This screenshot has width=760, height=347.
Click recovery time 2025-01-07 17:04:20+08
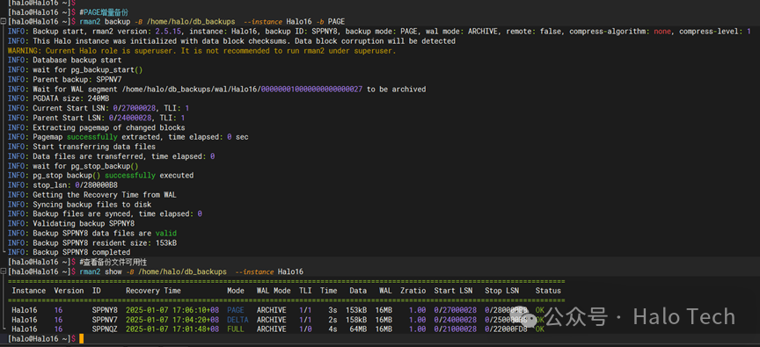172,320
